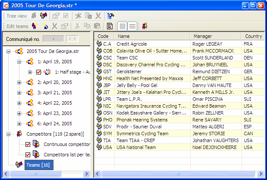Expand the 2: April 20, 2005 node
This screenshot has width=267, height=180.
19,82
